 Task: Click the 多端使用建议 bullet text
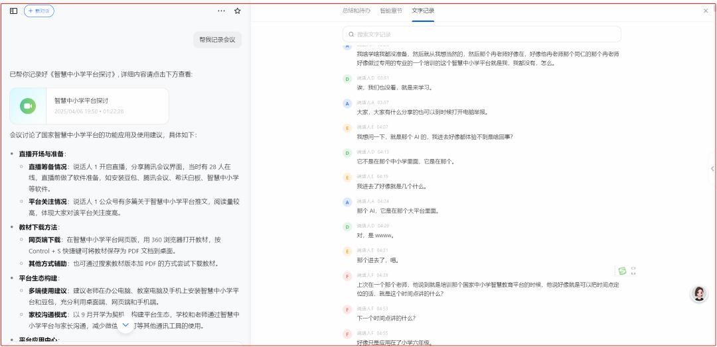[134, 296]
